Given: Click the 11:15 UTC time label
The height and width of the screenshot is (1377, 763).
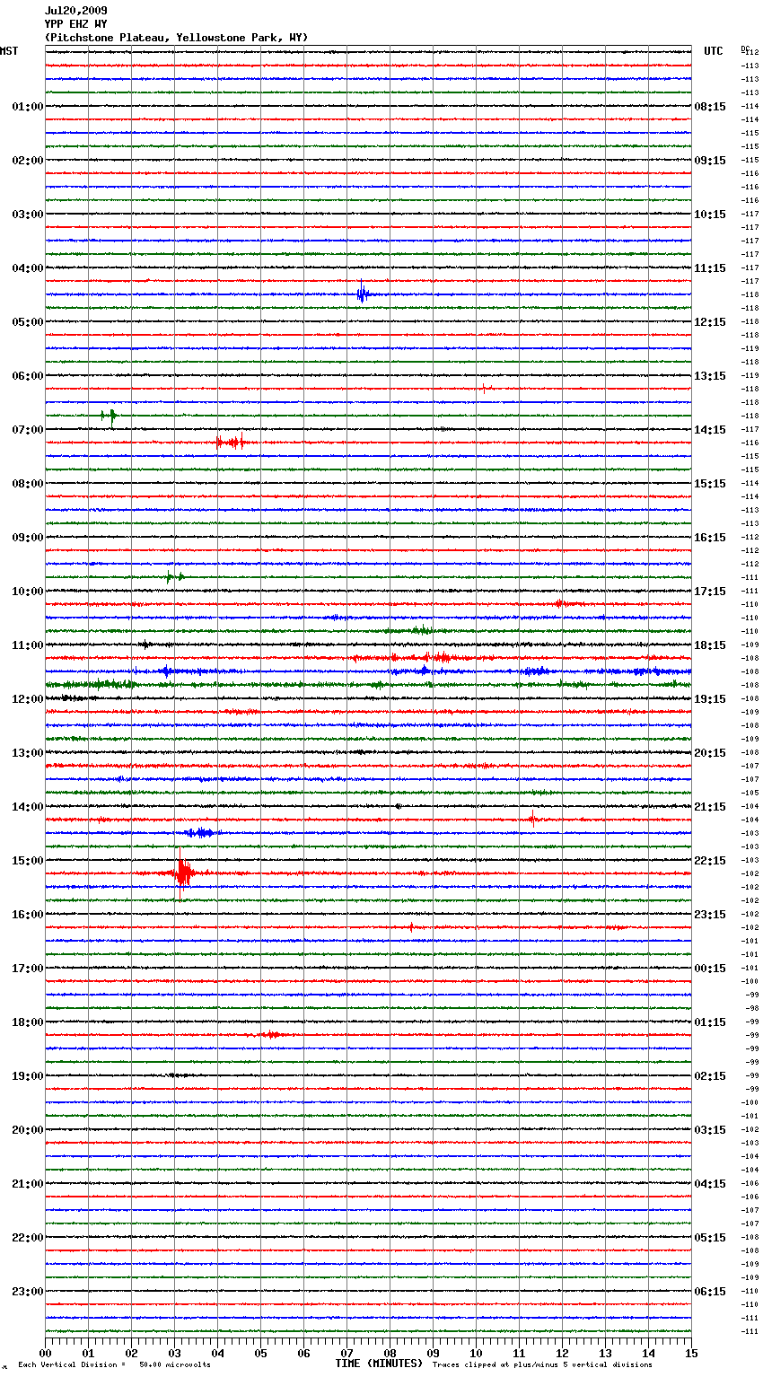Looking at the screenshot, I should (710, 268).
